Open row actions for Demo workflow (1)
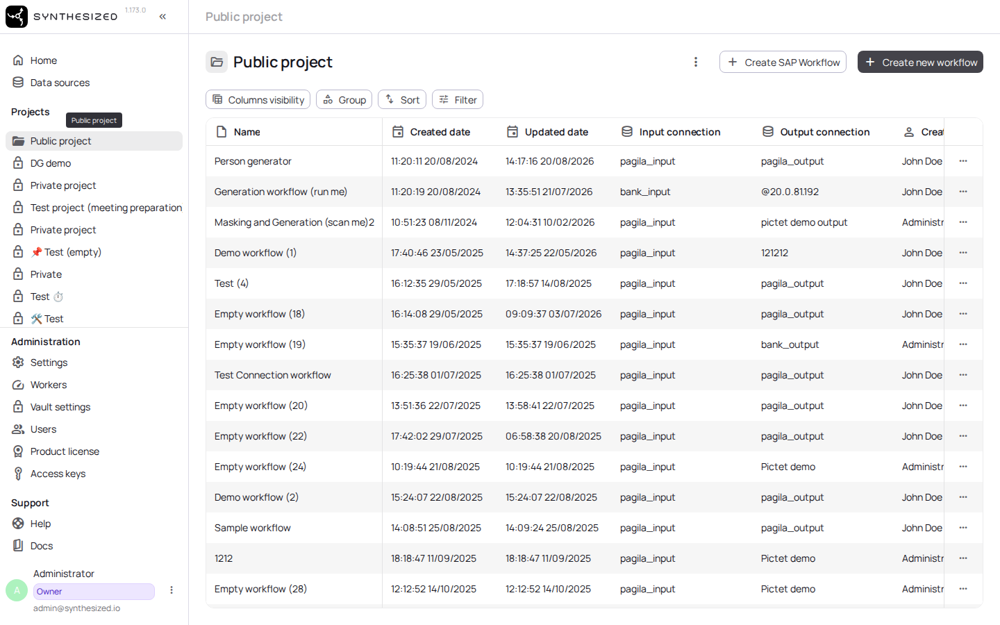 (963, 253)
